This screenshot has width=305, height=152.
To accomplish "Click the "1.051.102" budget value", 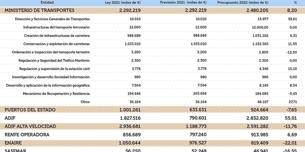I will (260, 36).
